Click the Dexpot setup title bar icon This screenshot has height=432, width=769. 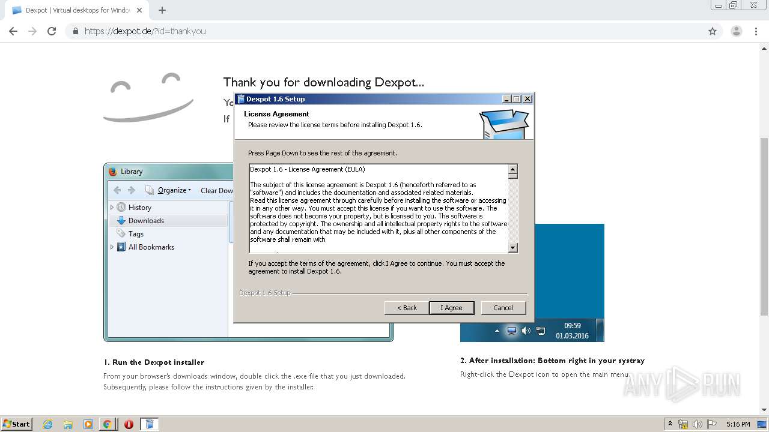pos(241,99)
